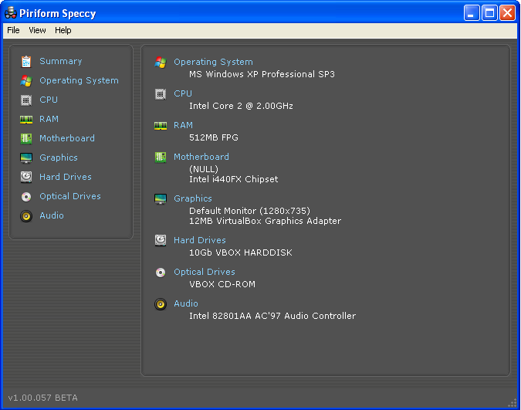Viewport: 521px width, 410px height.
Task: Click the RAM module icon in sidebar
Action: click(x=26, y=120)
